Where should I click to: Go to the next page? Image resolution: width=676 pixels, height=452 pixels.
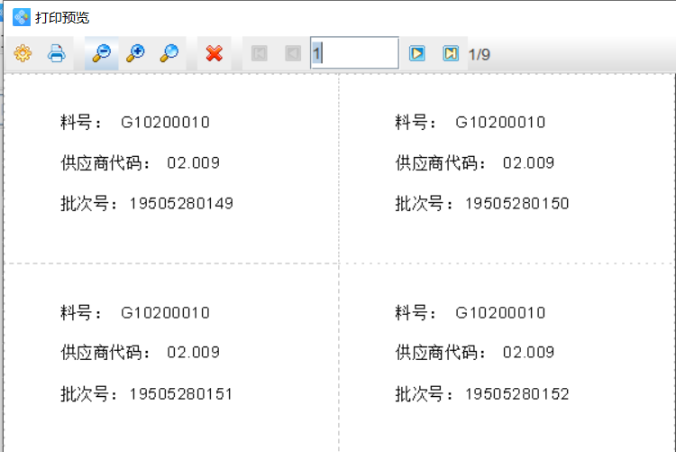(416, 53)
